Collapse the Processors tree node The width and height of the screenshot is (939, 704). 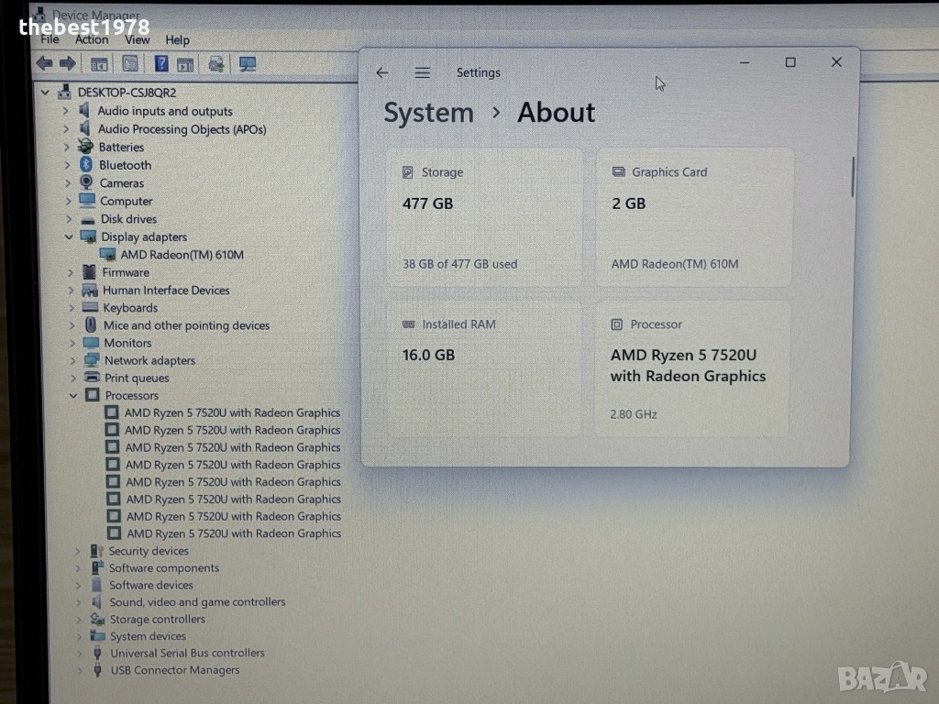click(x=73, y=396)
